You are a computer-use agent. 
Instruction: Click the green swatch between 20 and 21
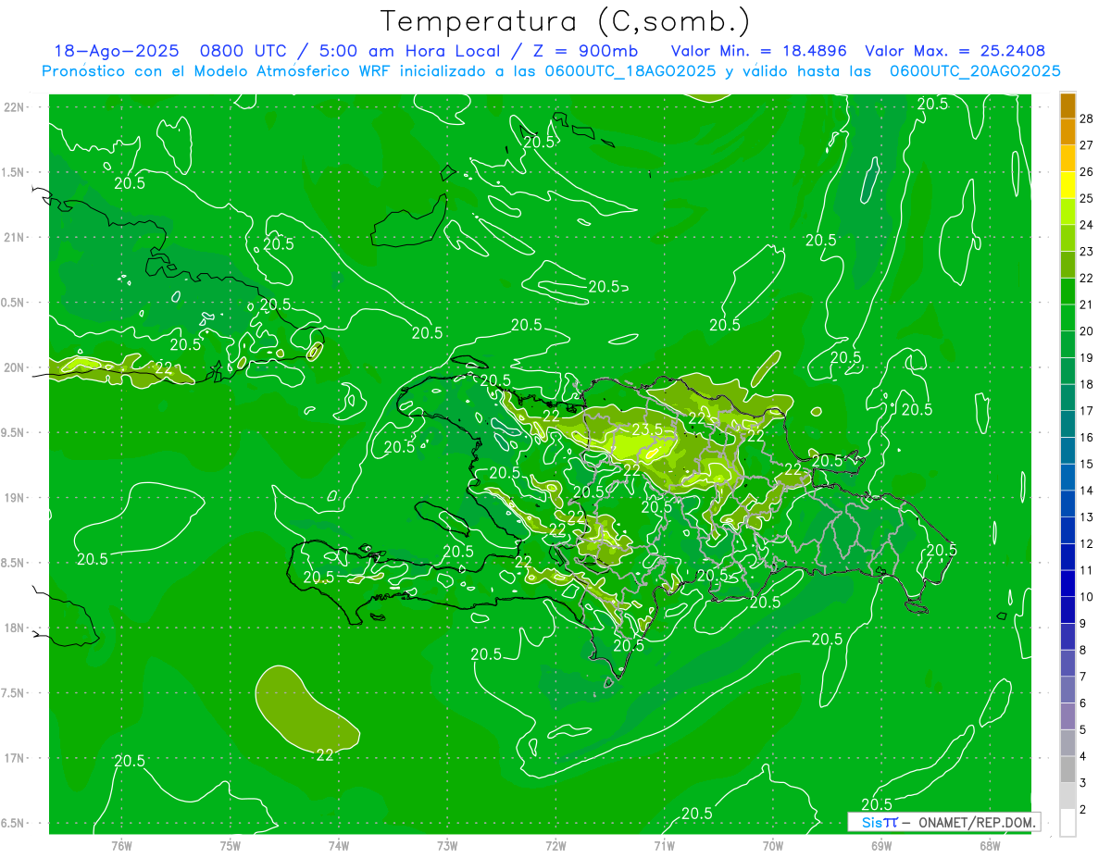(1067, 318)
